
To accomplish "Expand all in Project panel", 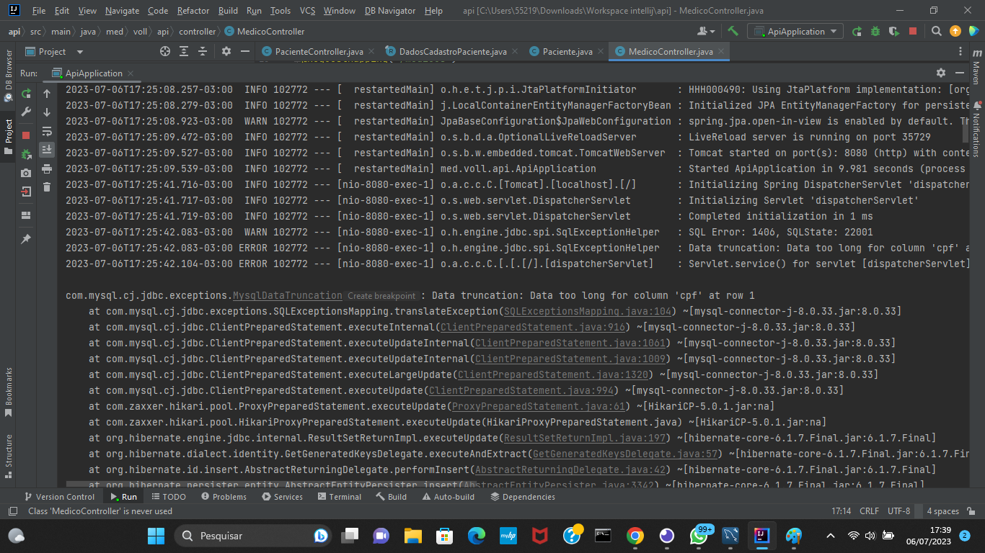I will tap(184, 51).
